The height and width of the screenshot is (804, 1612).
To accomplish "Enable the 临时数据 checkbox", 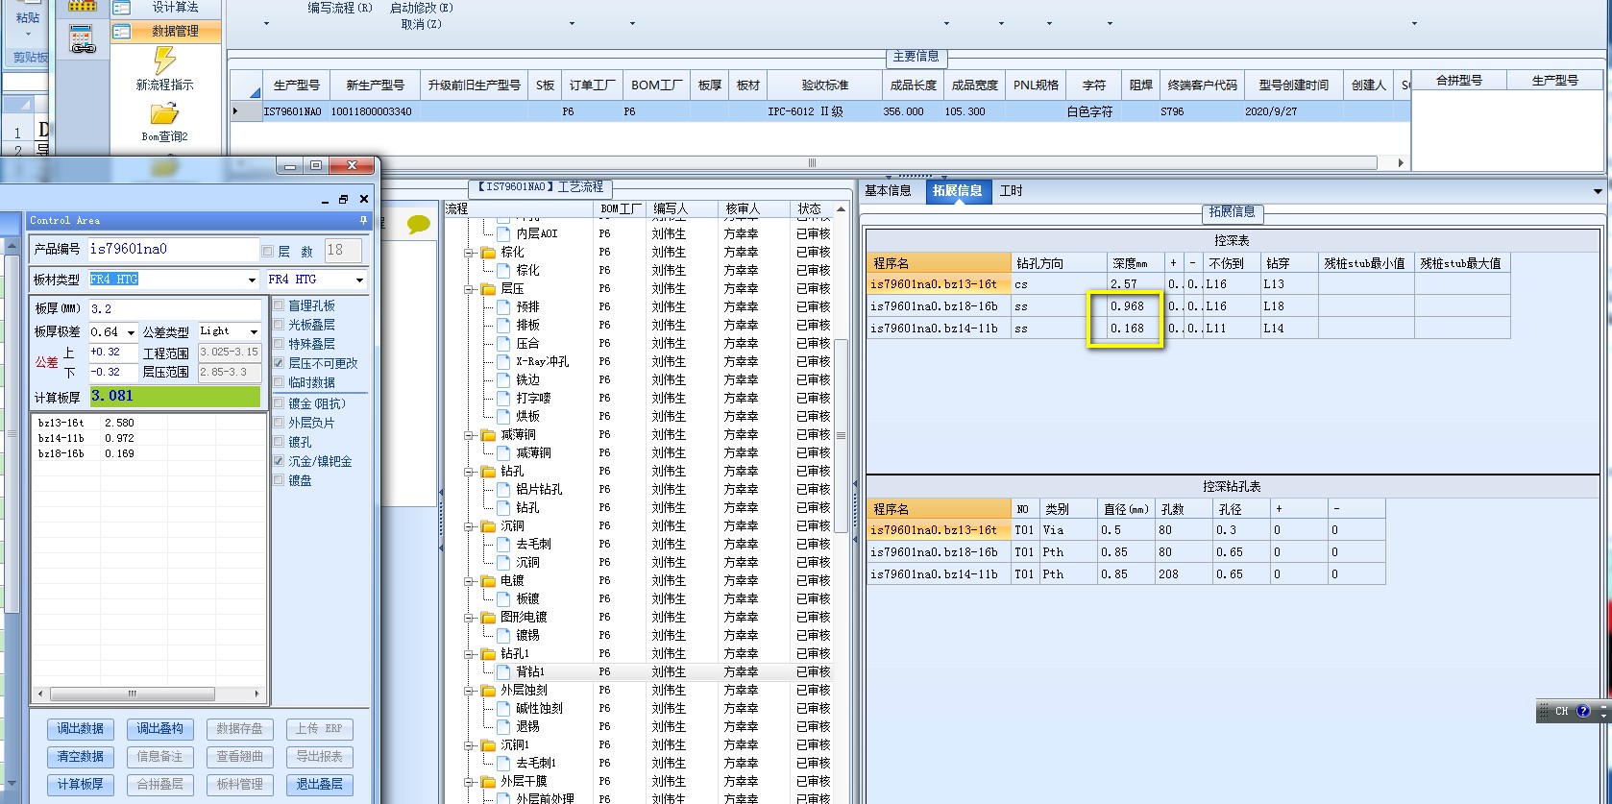I will pos(279,382).
